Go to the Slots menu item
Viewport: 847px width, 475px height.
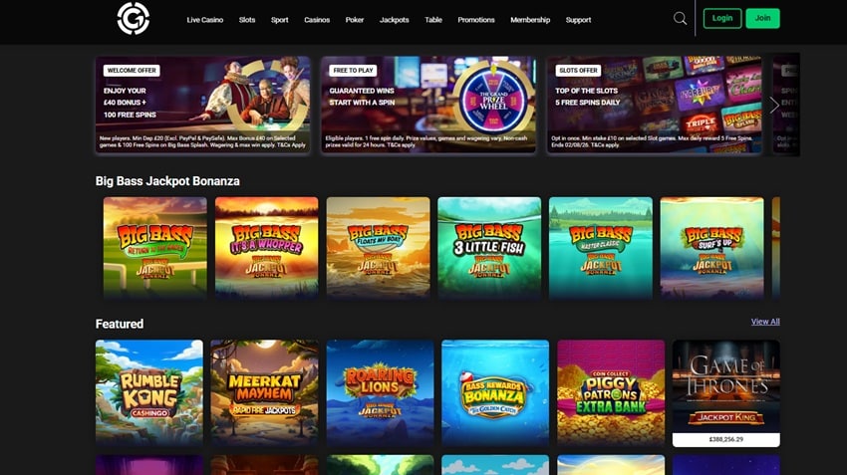(x=247, y=20)
